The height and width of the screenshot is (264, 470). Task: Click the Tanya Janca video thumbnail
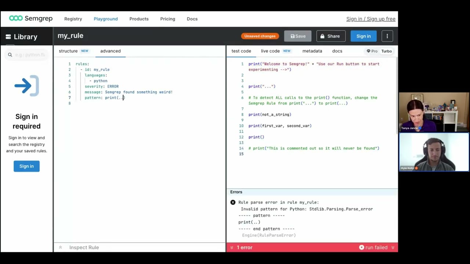pos(434,112)
